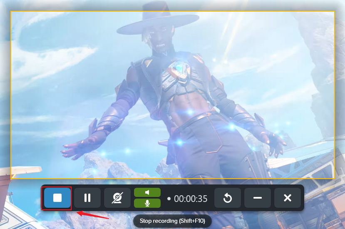345x229 pixels.
Task: Click the bottom-left corner of yellow capture frame
Action: tap(11, 178)
